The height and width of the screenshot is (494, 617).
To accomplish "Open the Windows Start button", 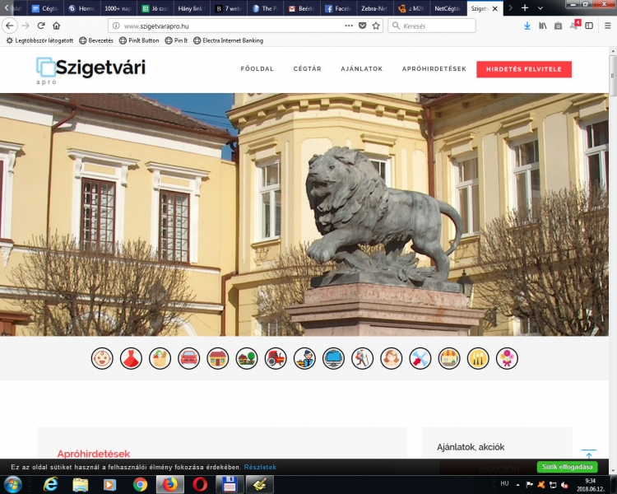I will [12, 485].
